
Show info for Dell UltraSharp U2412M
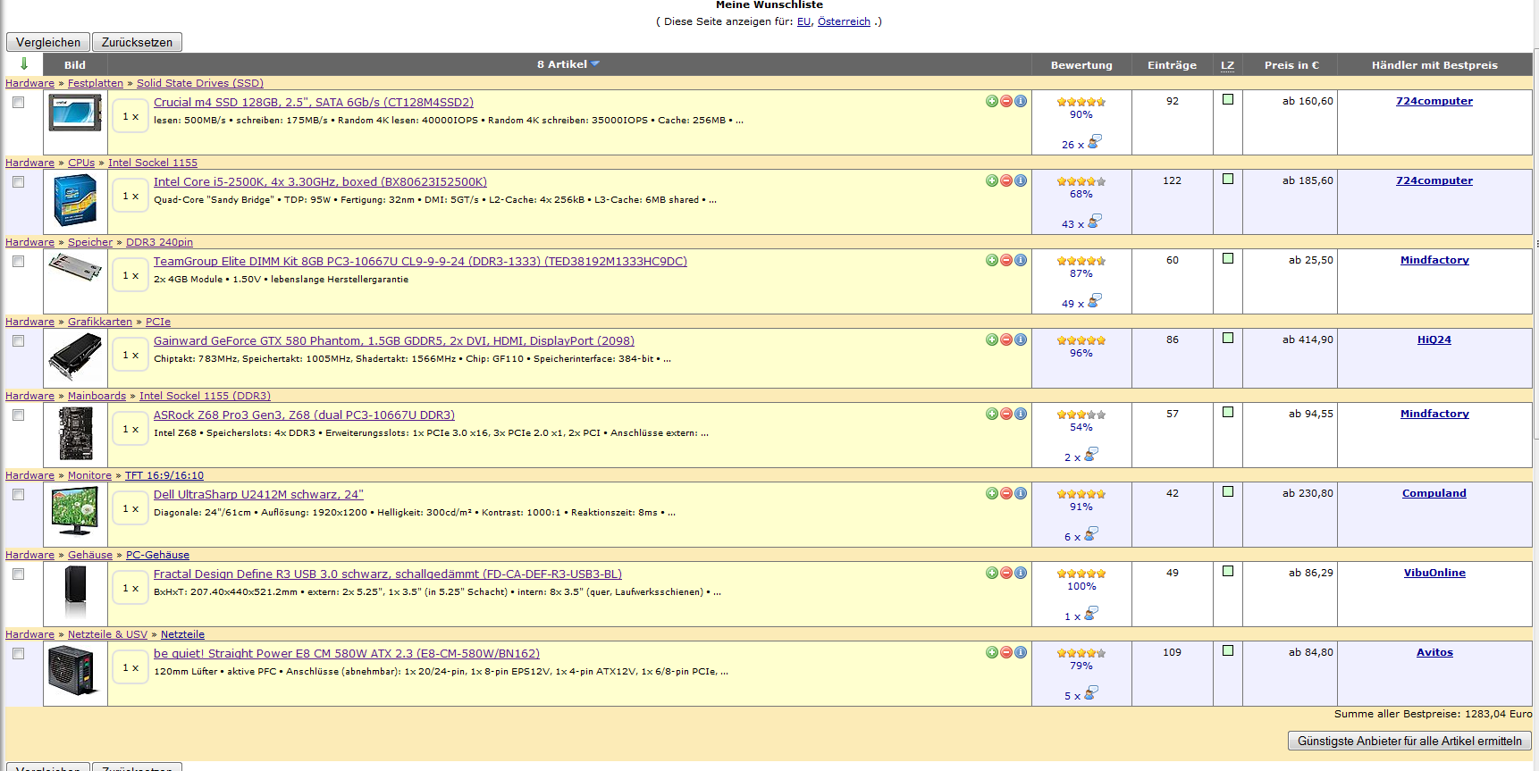[x=1021, y=493]
